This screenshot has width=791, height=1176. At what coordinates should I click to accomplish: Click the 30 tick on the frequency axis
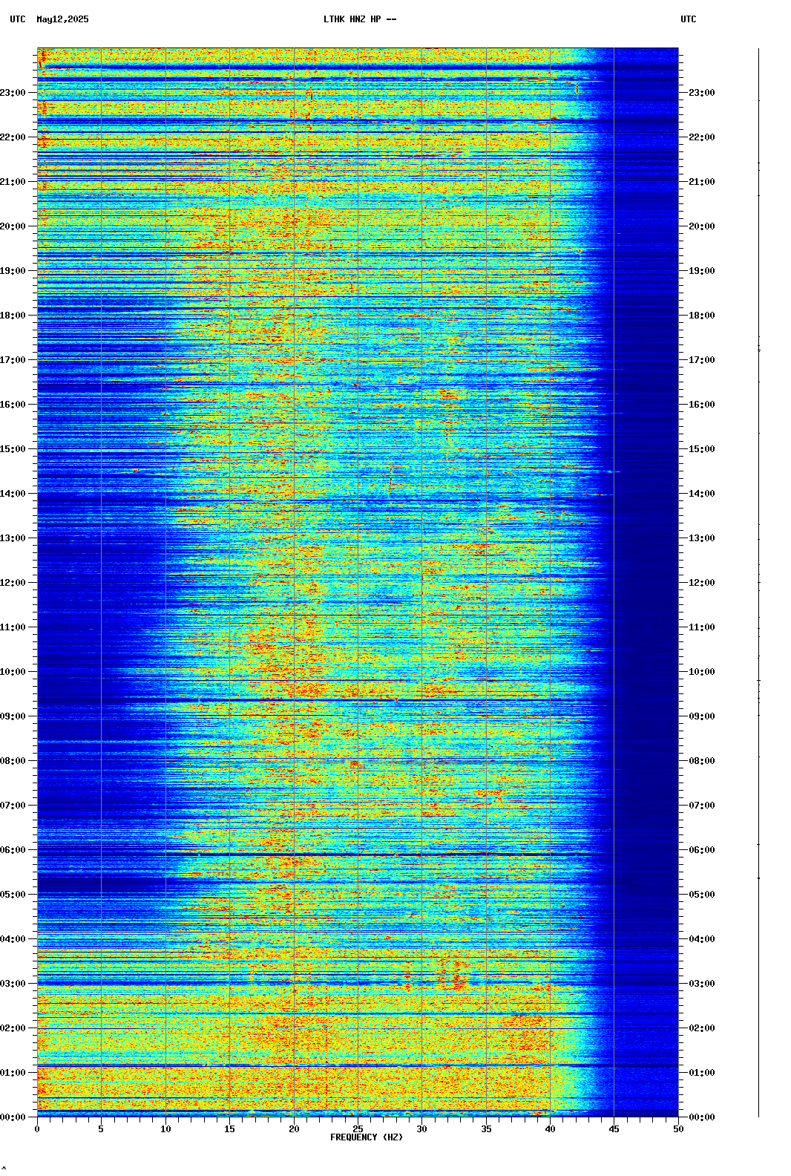pos(421,1129)
